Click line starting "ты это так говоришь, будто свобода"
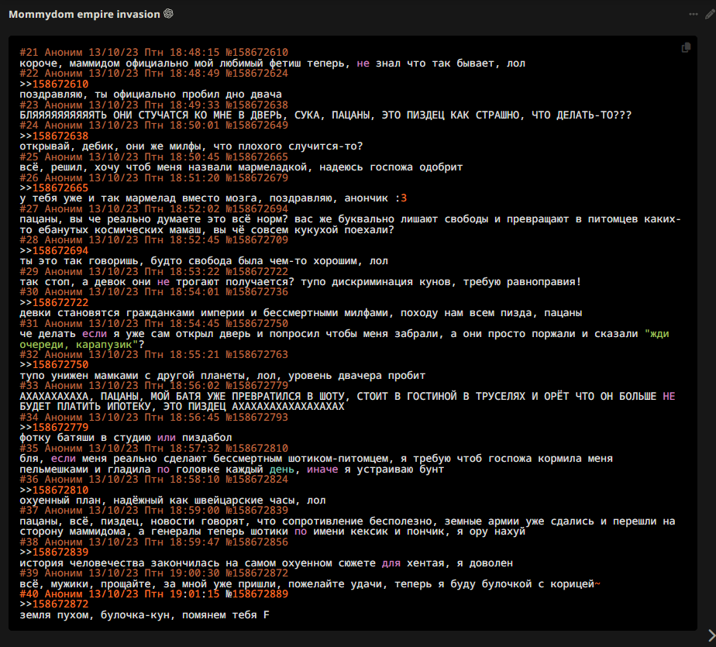This screenshot has height=647, width=716. pyautogui.click(x=204, y=261)
